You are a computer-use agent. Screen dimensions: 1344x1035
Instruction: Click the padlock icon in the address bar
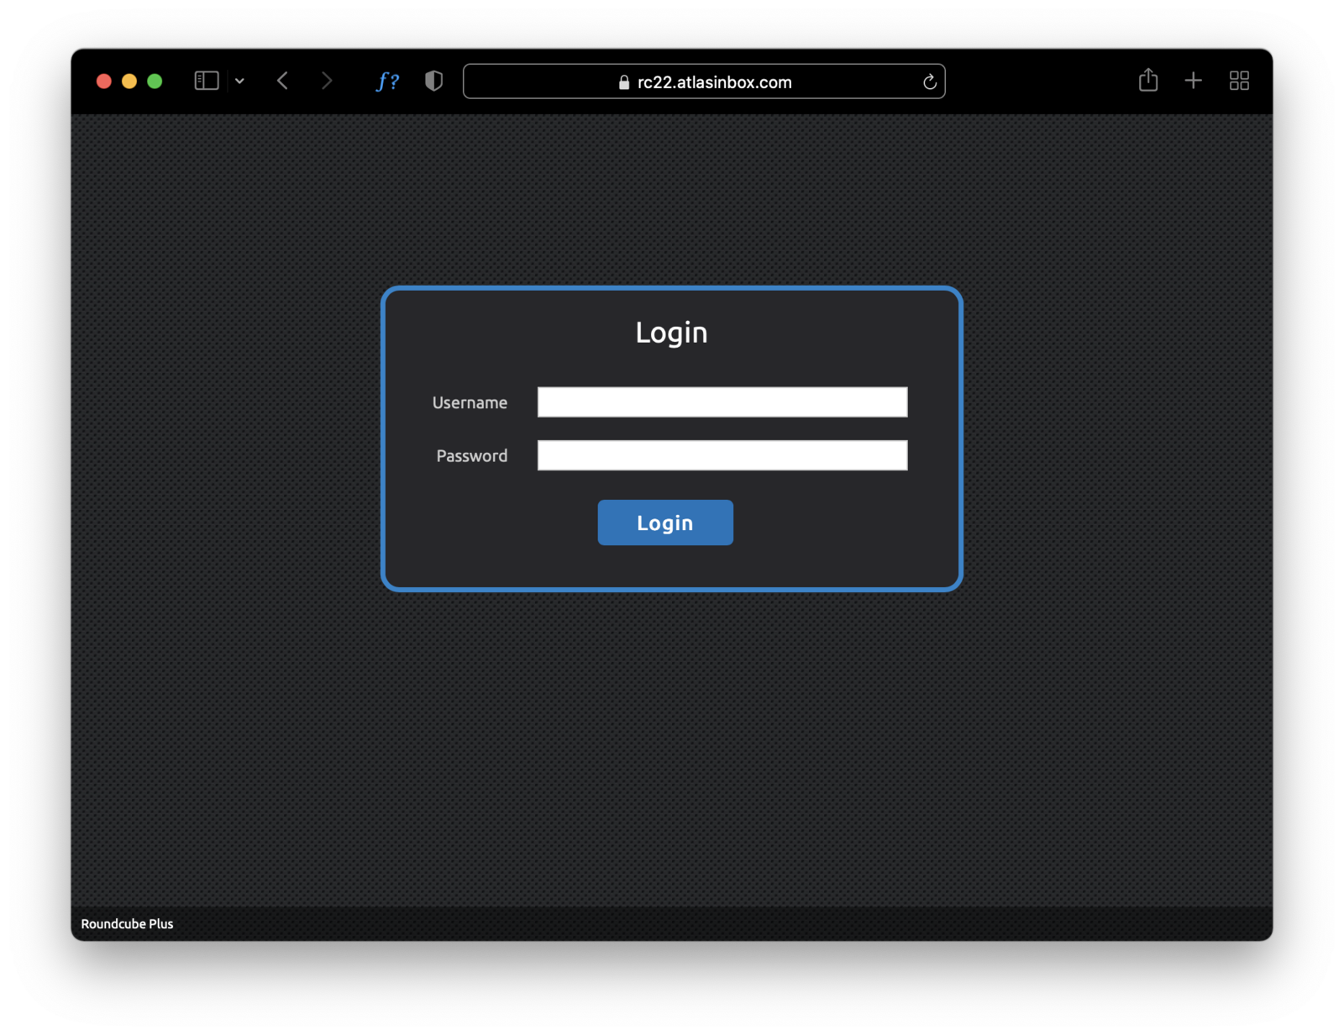coord(624,81)
